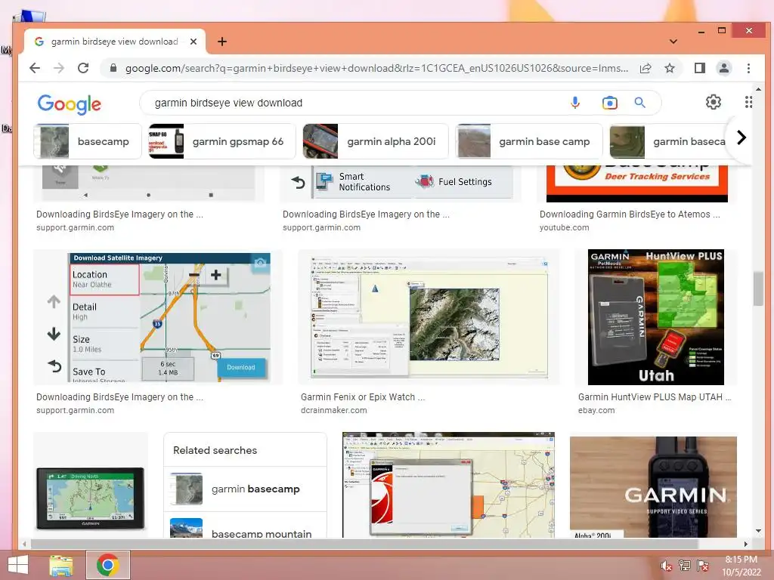Click the browser forward arrow

pos(59,68)
